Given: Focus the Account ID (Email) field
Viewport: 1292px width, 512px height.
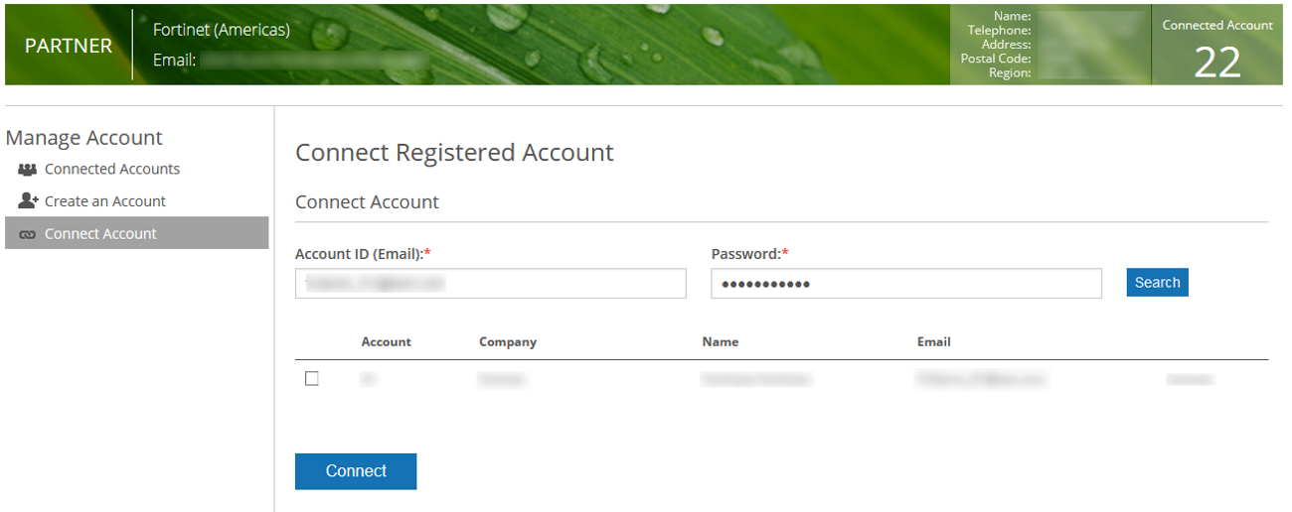Looking at the screenshot, I should 490,284.
